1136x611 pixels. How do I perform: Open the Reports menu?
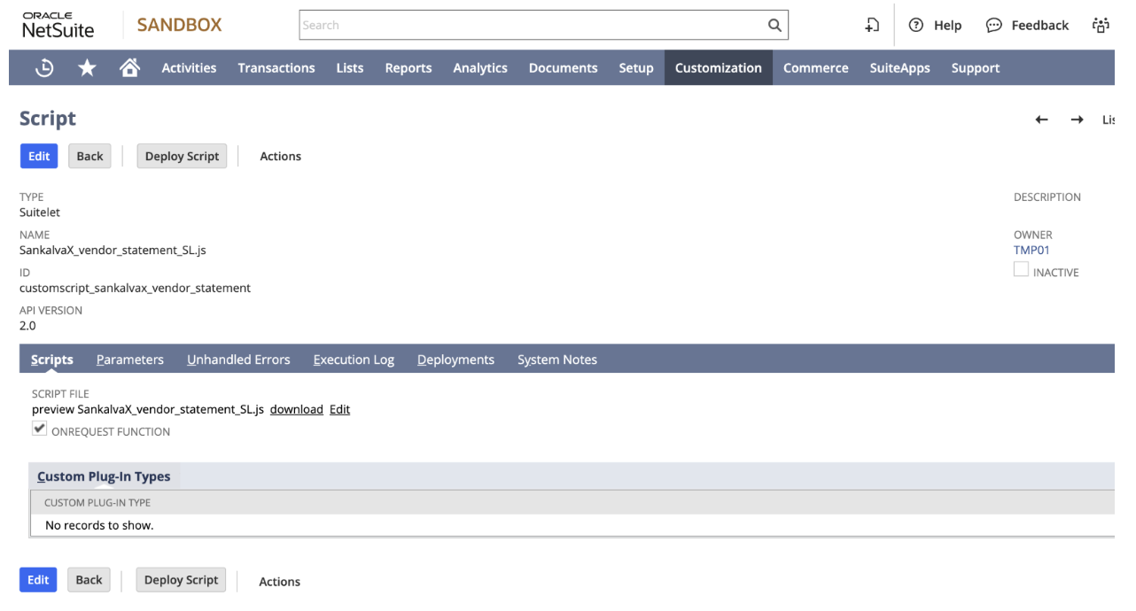[408, 68]
